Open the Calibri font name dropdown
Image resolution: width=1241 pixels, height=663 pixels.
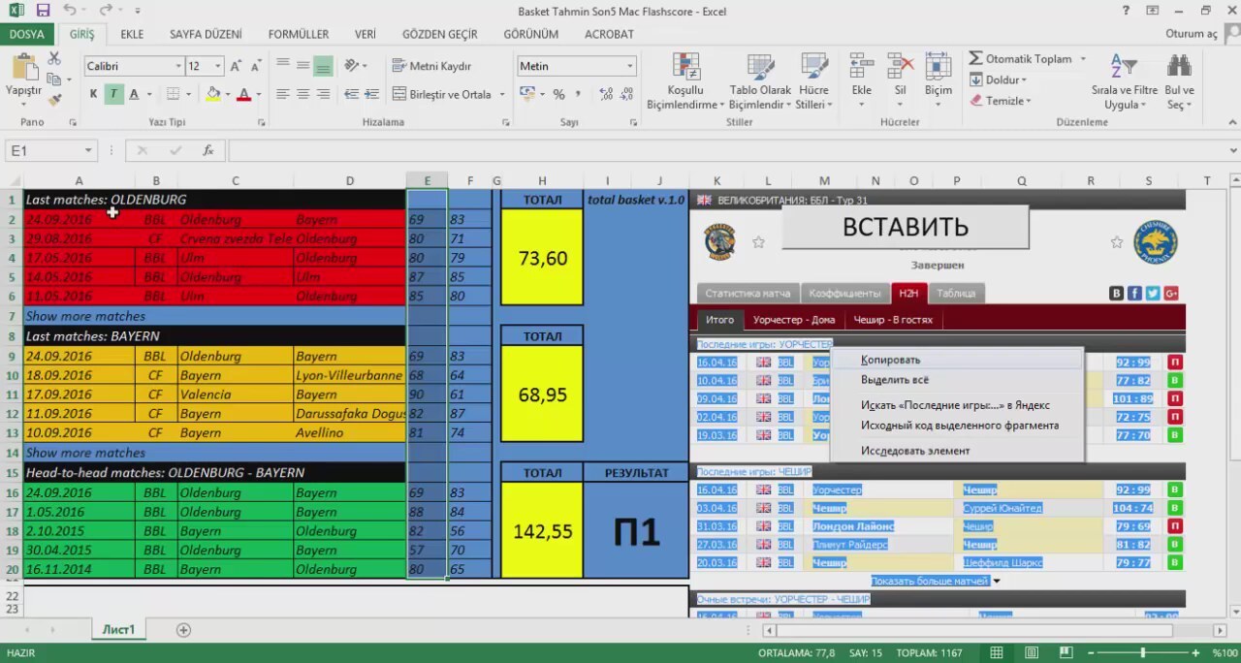point(178,66)
